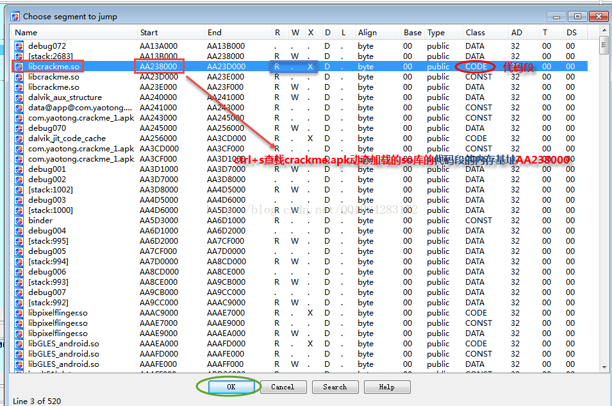612x406 pixels.
Task: Select the com.yaotong.crackme_1.apk row starting at AA243000
Action: 299,118
